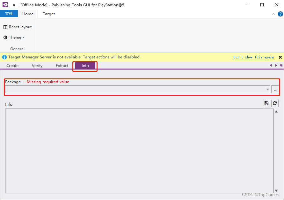The height and width of the screenshot is (200, 284).
Task: Open help via the blue question mark icon
Action: 280,14
